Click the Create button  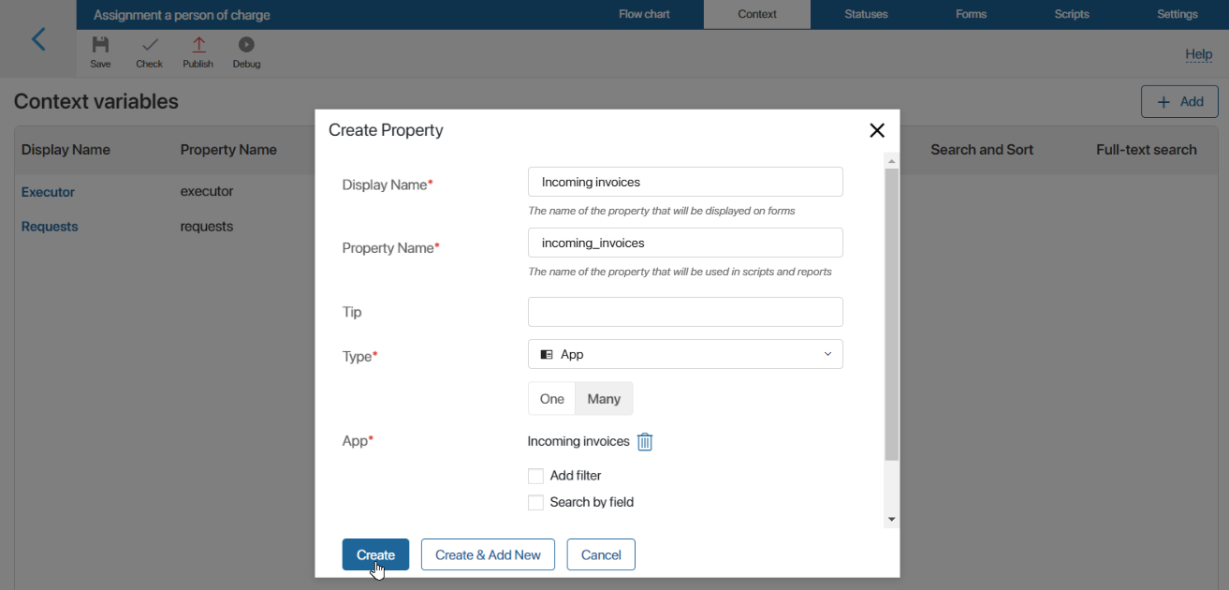(375, 554)
